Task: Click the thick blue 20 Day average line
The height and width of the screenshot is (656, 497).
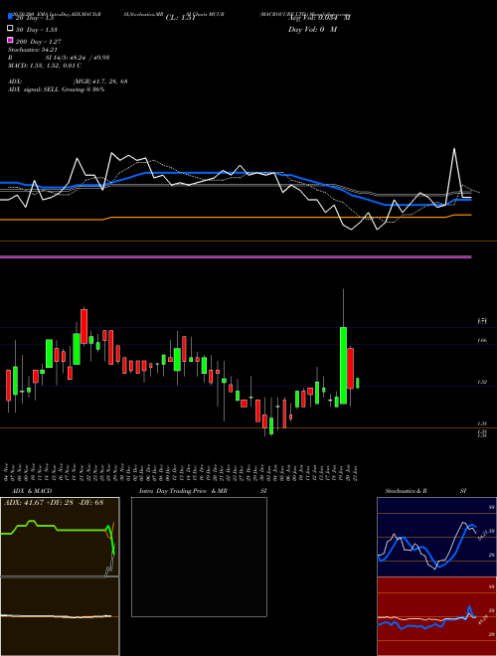Action: (236, 172)
